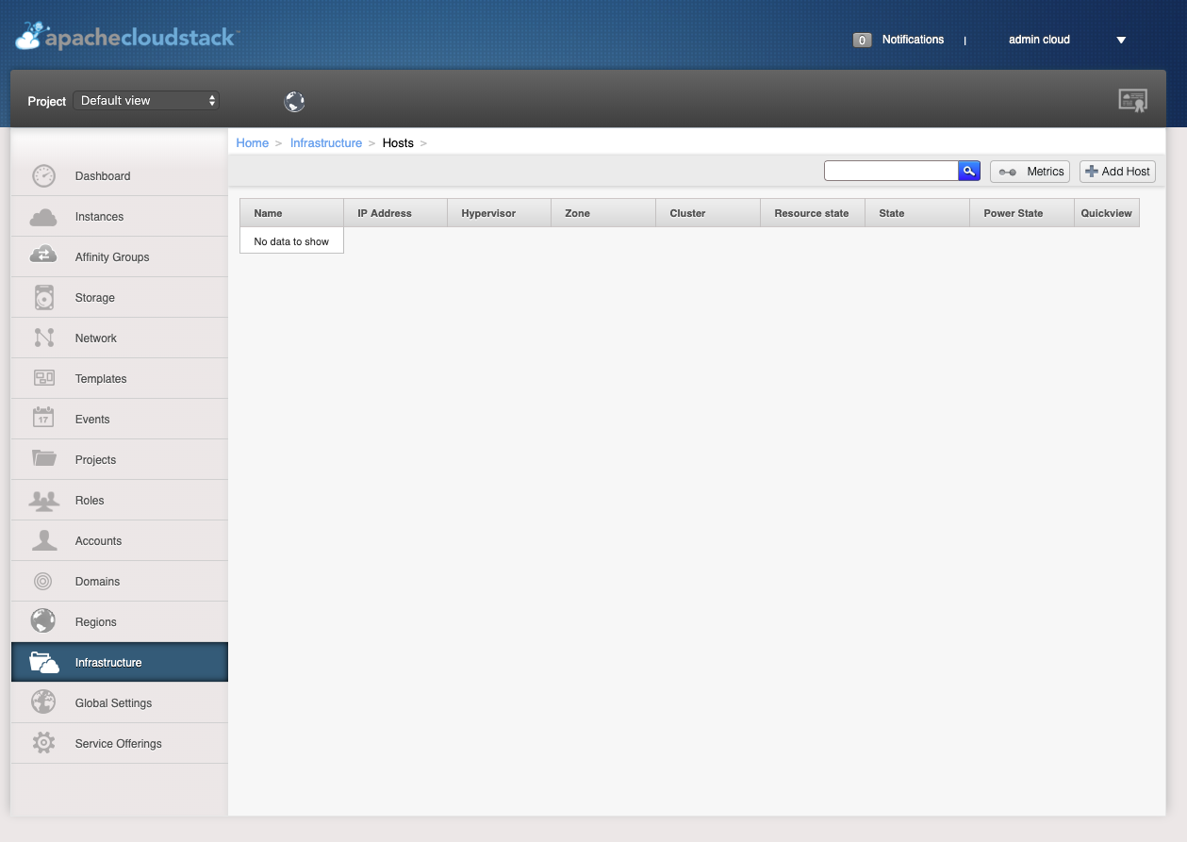Click the Home breadcrumb link
Viewport: 1187px width, 842px height.
point(253,143)
